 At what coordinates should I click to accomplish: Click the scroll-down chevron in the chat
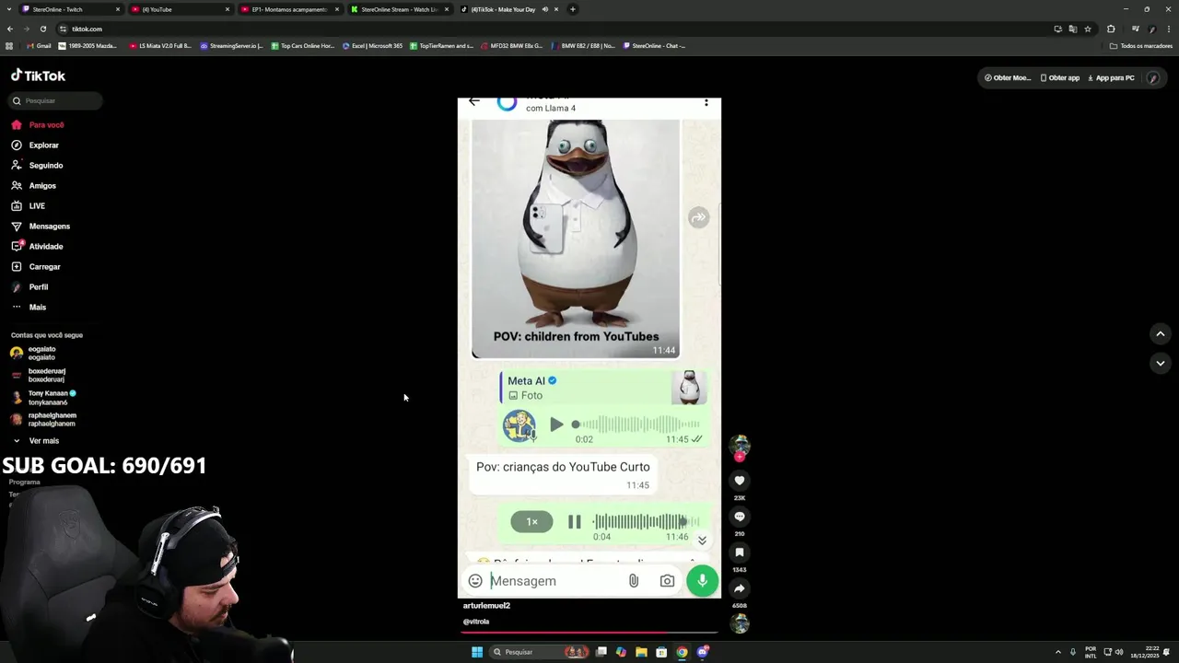click(x=702, y=541)
